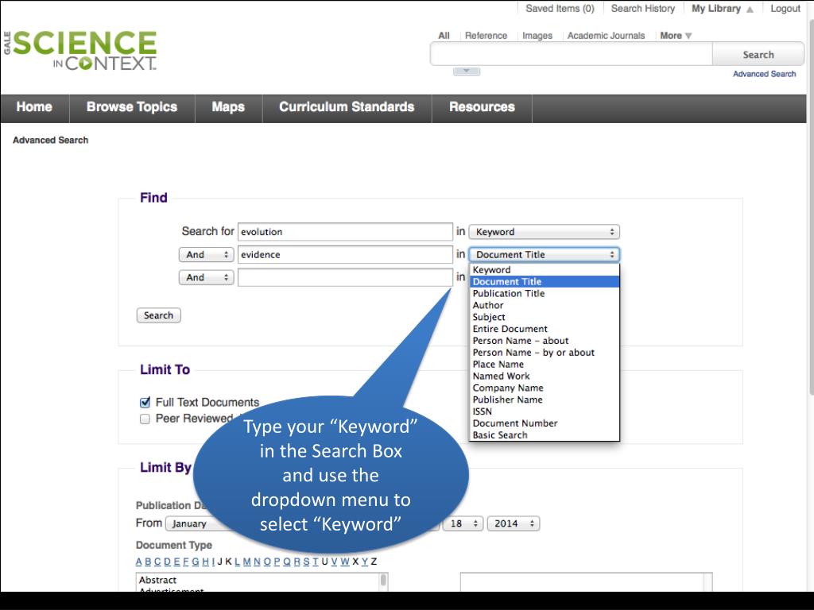Open Maps in navigation bar
Viewport: 814px width, 610px height.
click(228, 107)
